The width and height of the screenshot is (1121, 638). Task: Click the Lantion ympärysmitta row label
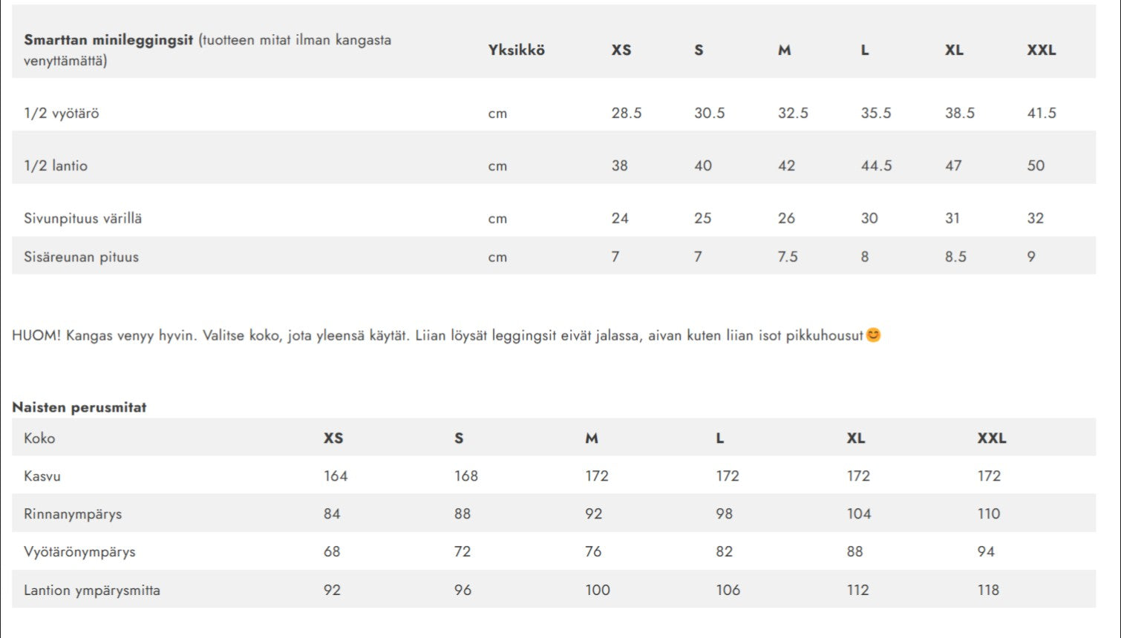92,591
